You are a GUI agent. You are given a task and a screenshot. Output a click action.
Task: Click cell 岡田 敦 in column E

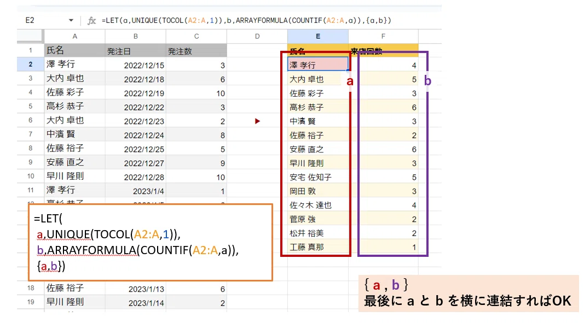click(317, 191)
